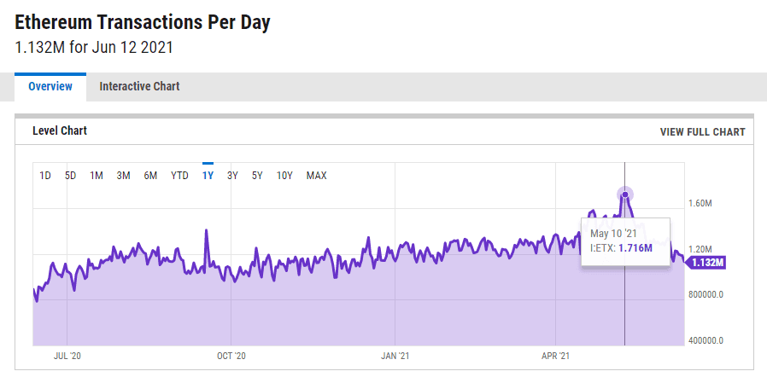Select the 3M time range
The width and height of the screenshot is (767, 377).
click(x=123, y=176)
